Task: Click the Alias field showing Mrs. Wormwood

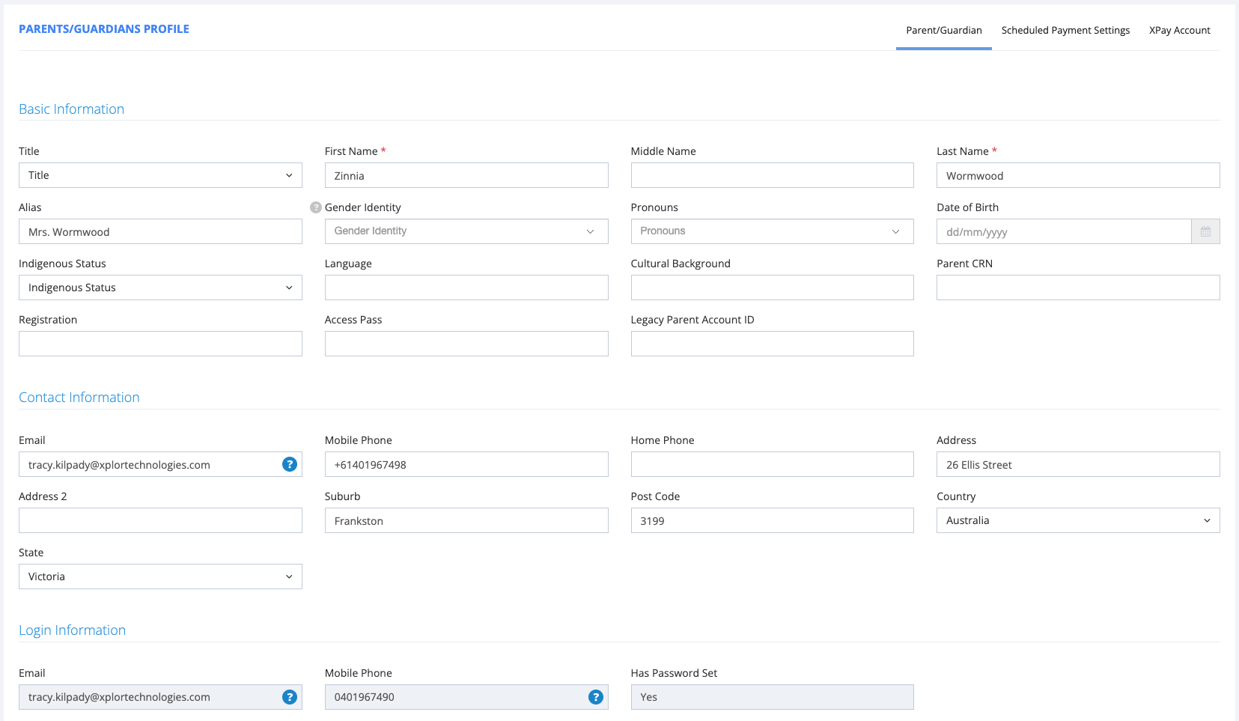Action: [x=159, y=231]
